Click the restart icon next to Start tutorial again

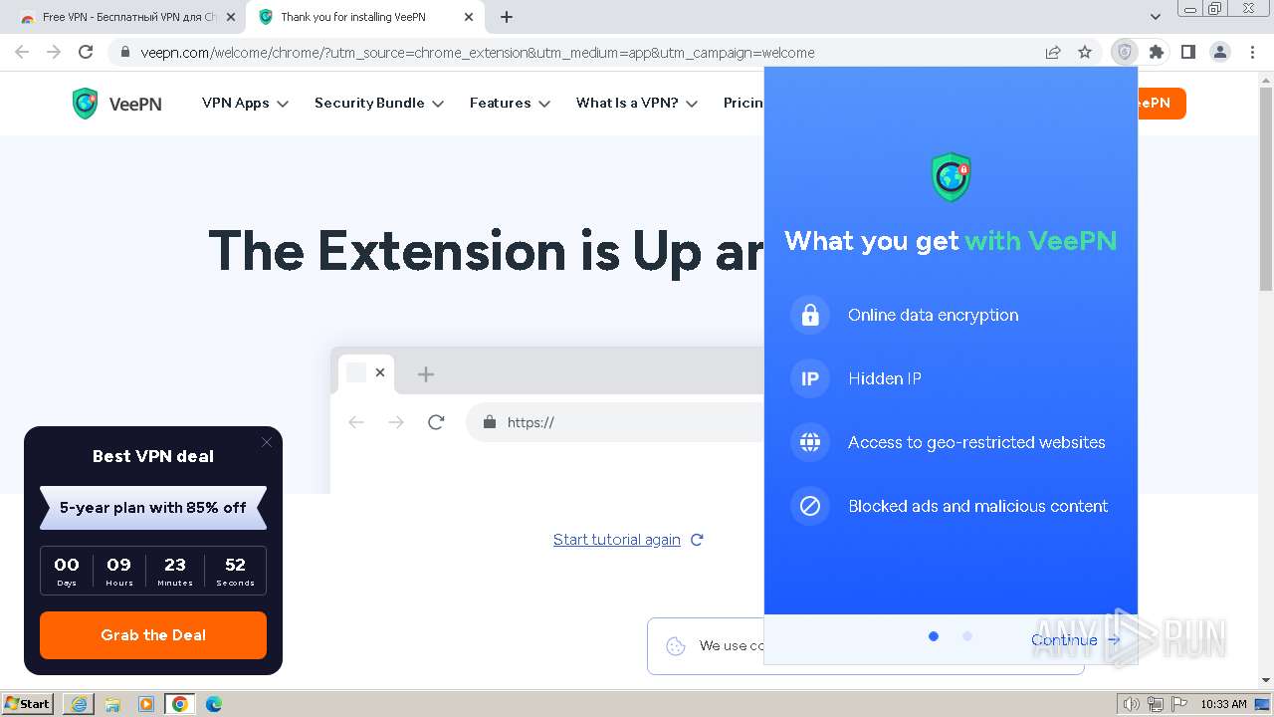[x=697, y=540]
